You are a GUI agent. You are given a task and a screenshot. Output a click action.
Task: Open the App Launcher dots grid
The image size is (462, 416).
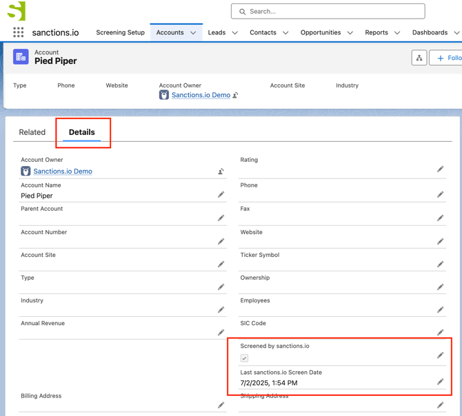tap(18, 32)
